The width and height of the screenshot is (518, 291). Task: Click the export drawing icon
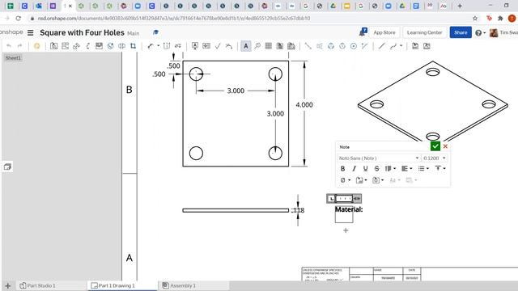[x=415, y=46]
